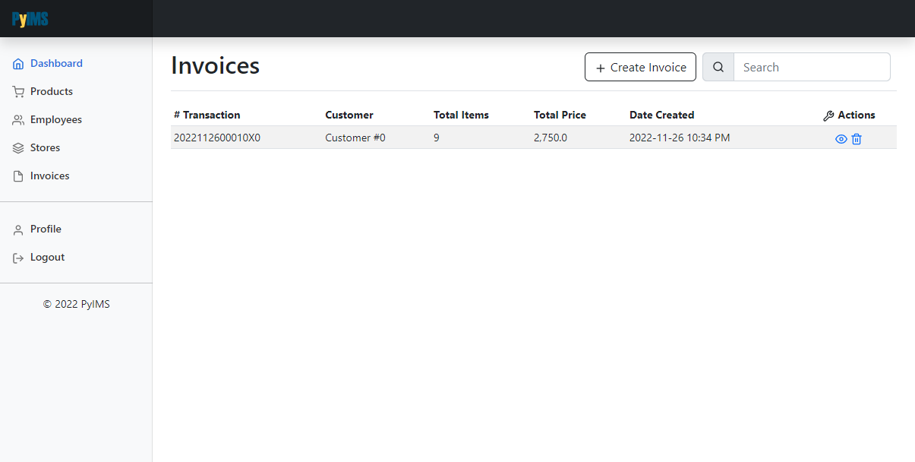Click the Invoices file icon
The width and height of the screenshot is (915, 462).
(x=18, y=176)
